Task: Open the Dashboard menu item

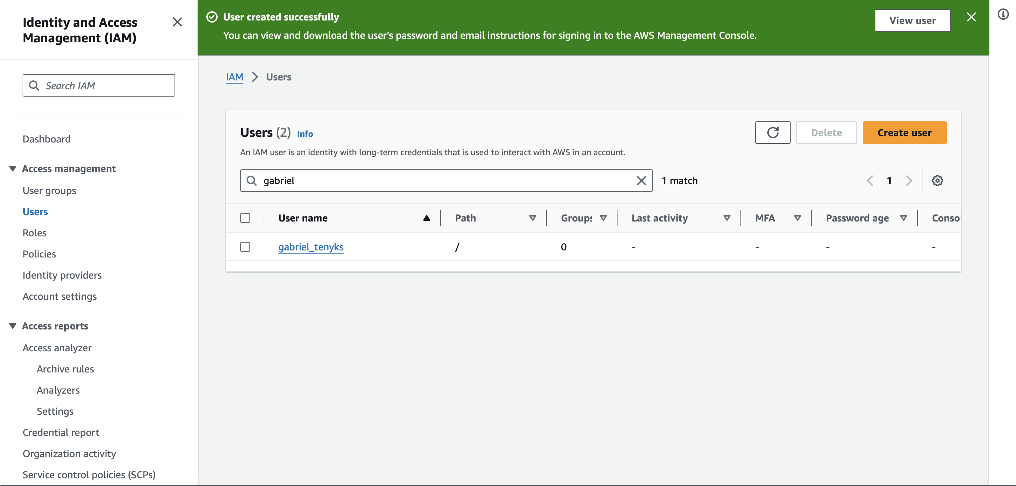Action: click(x=47, y=139)
